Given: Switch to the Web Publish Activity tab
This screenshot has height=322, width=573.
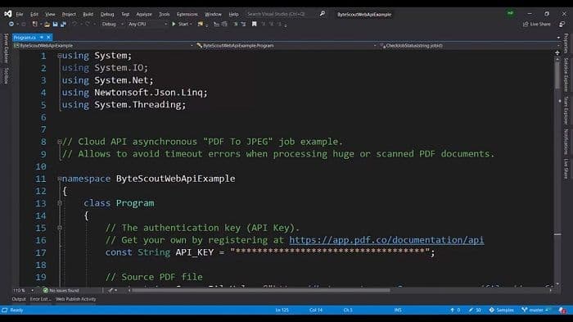Looking at the screenshot, I should pyautogui.click(x=75, y=299).
